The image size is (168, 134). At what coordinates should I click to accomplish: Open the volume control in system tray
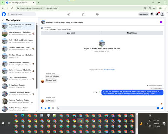pyautogui.click(x=150, y=126)
